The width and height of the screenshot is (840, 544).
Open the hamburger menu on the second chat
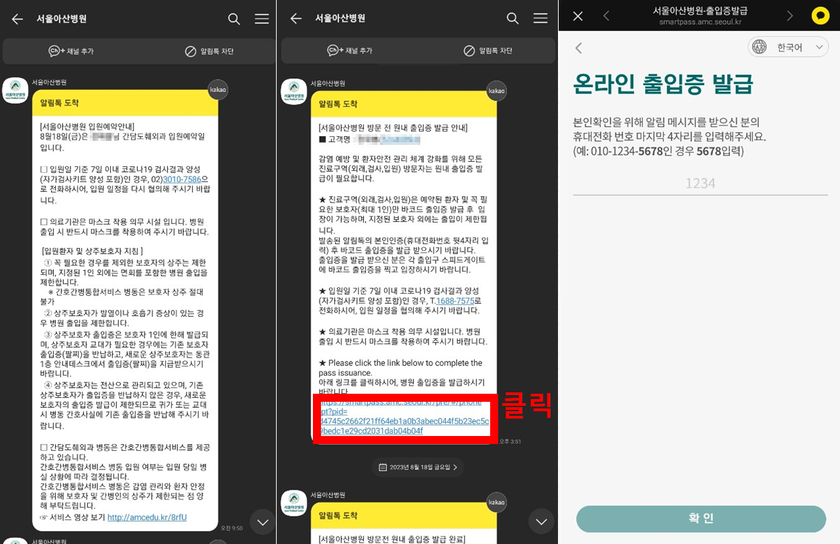[x=540, y=19]
